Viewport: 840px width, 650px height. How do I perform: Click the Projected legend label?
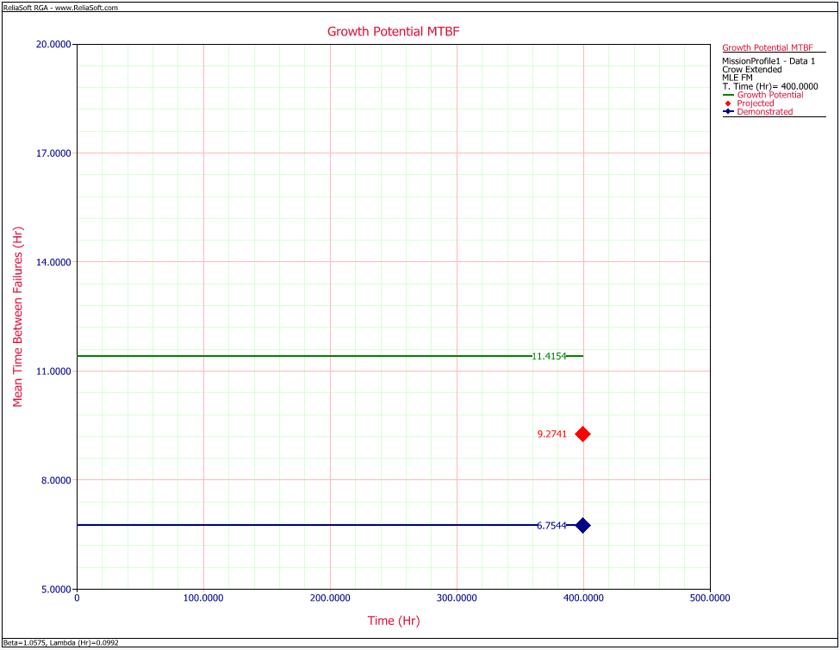pyautogui.click(x=756, y=103)
